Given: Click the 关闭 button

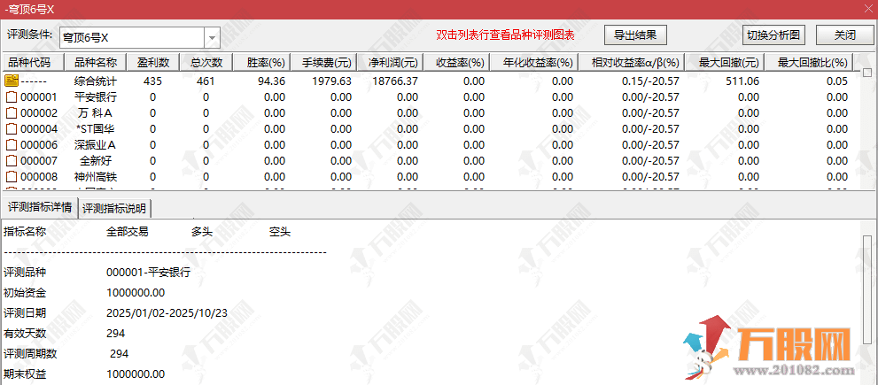Looking at the screenshot, I should [x=844, y=35].
